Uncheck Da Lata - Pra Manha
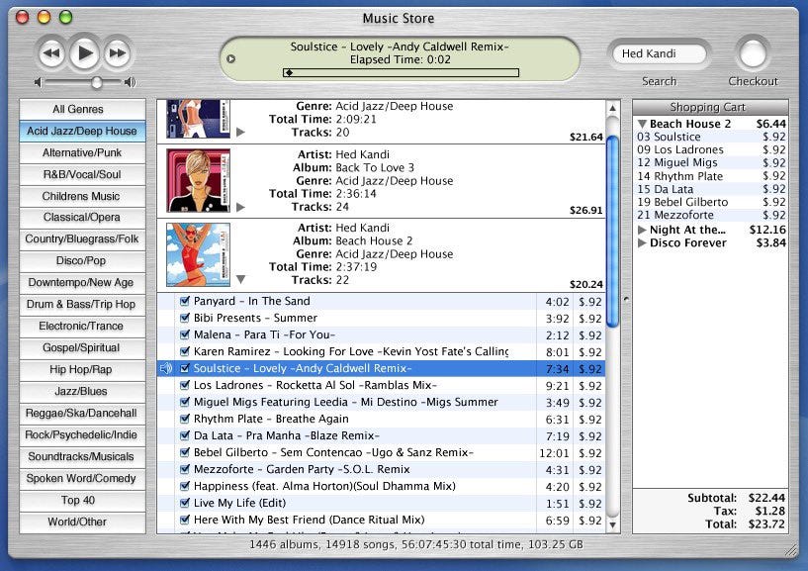This screenshot has height=571, width=808. coord(185,435)
